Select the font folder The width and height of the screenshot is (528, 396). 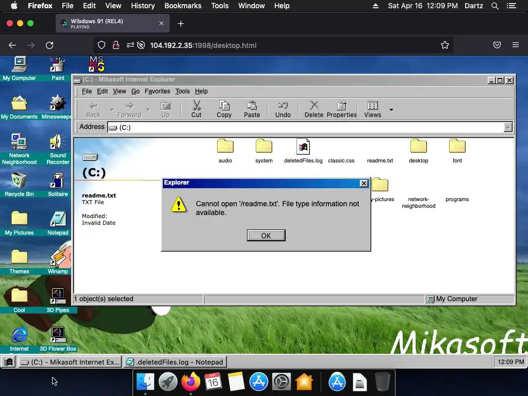click(457, 151)
